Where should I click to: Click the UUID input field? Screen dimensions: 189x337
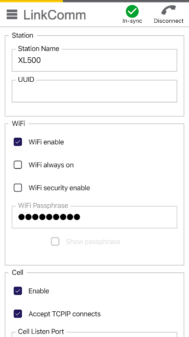tap(94, 91)
